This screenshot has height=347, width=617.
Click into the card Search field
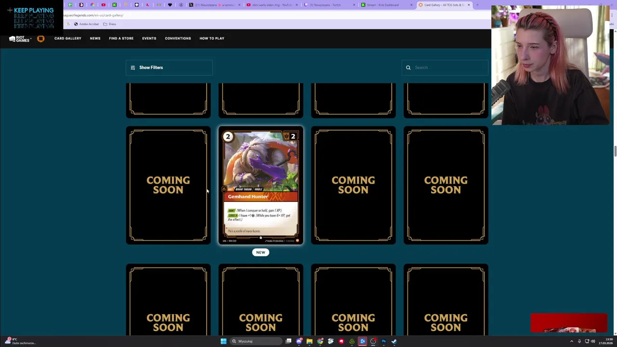445,67
